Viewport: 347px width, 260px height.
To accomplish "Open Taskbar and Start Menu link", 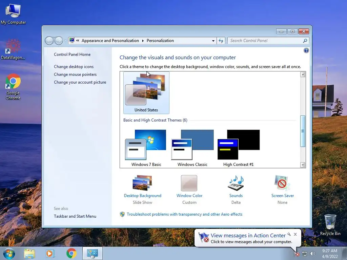I will coord(75,216).
